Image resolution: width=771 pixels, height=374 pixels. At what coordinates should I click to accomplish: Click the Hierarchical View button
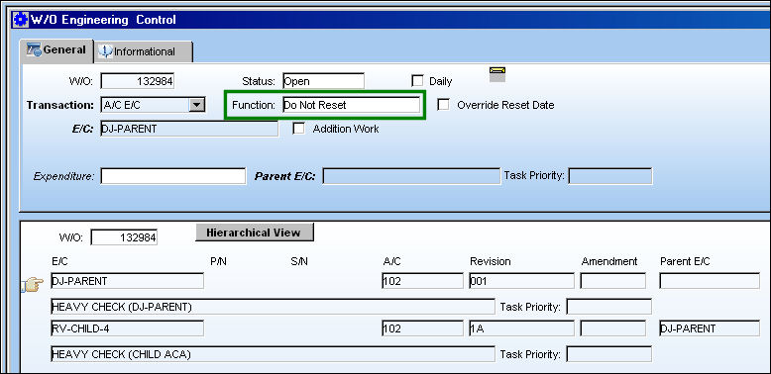click(x=255, y=233)
